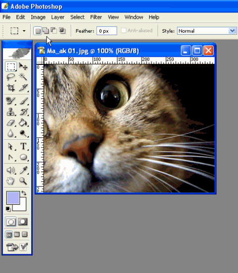
Task: Enable Intersect with selection mode
Action: tap(62, 31)
